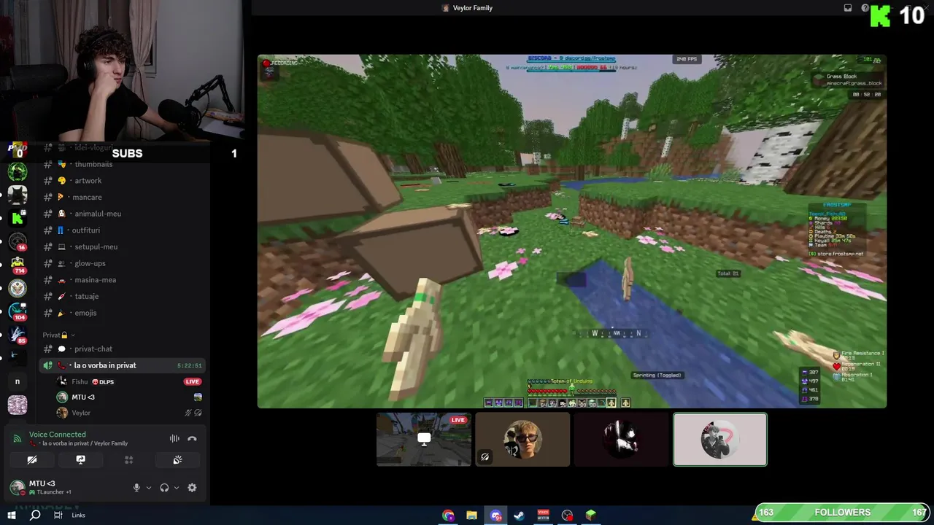Open File Explorer from the taskbar
Screen dimensions: 934x525
point(471,516)
